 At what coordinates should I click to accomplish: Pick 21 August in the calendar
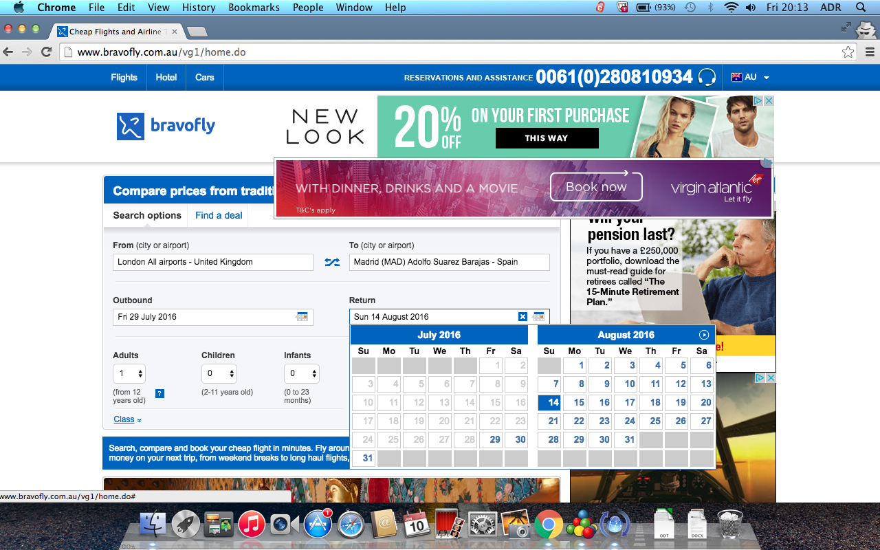click(x=549, y=421)
